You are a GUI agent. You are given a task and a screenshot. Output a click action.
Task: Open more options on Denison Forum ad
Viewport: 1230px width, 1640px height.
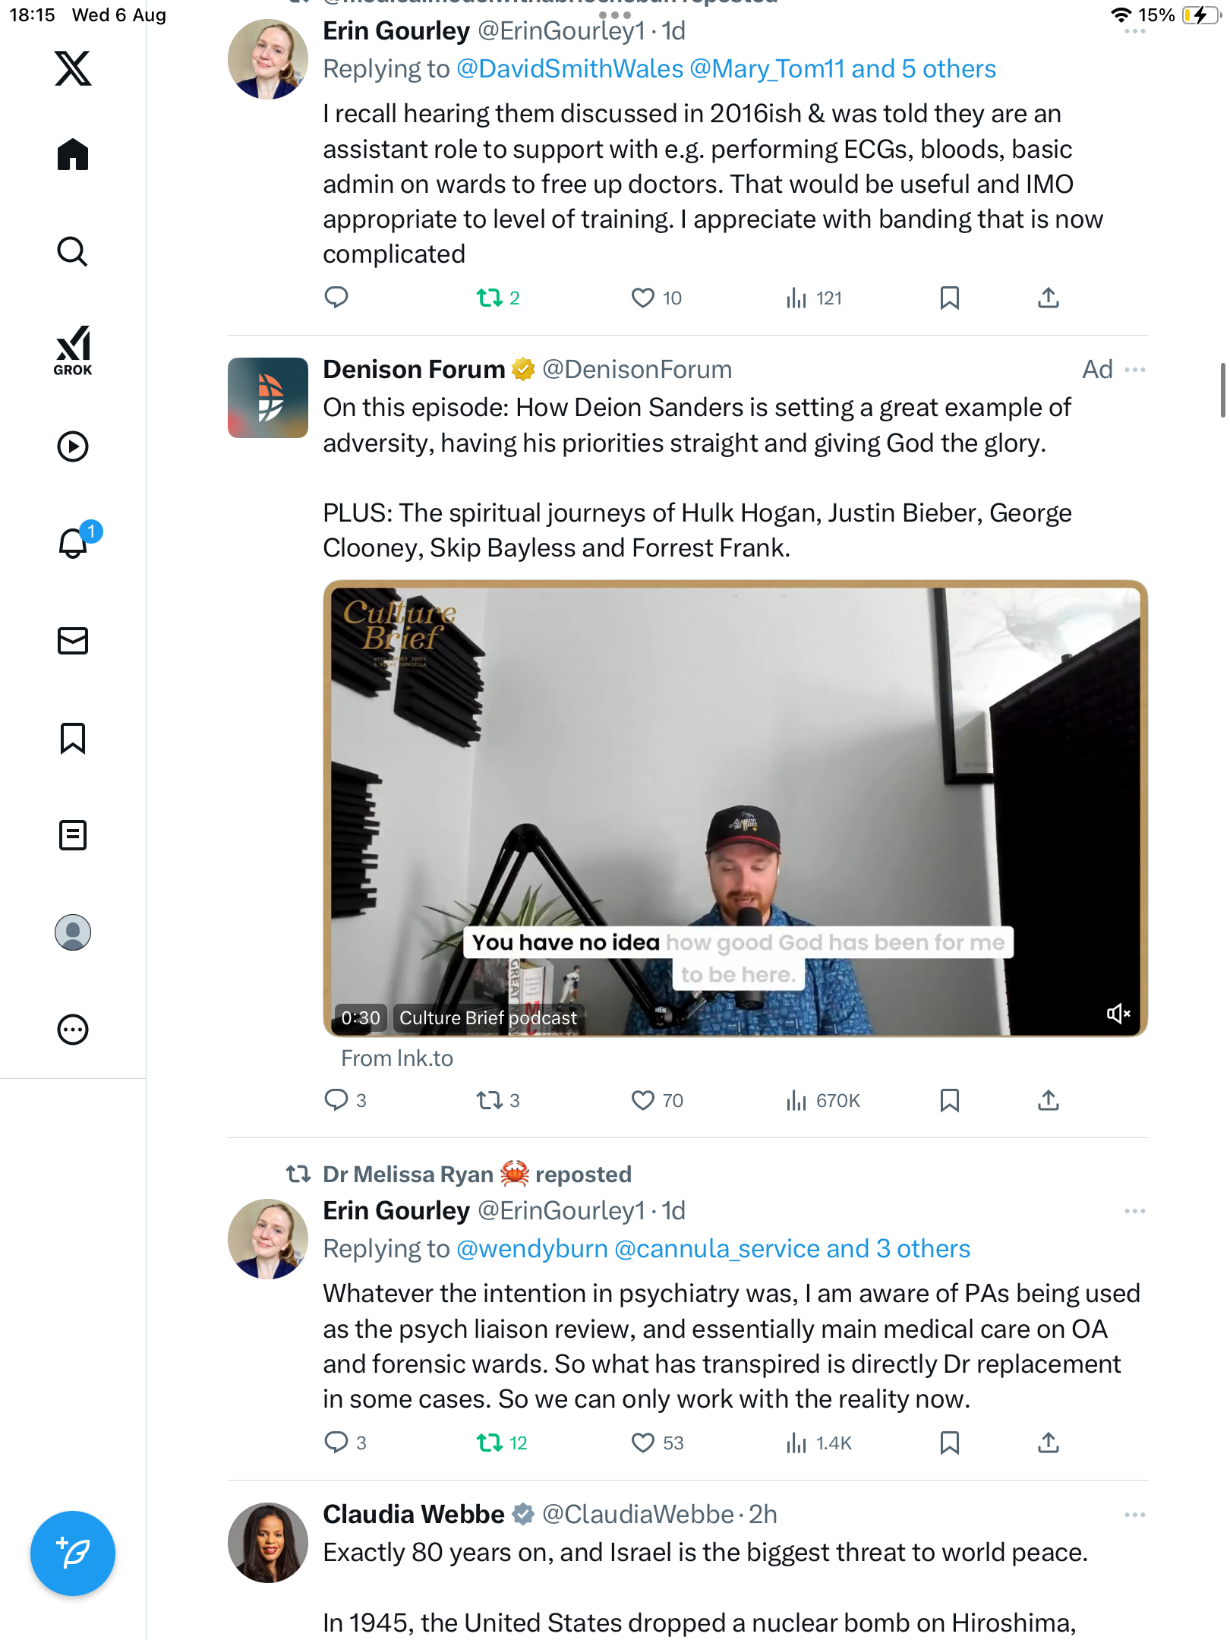[x=1135, y=370]
